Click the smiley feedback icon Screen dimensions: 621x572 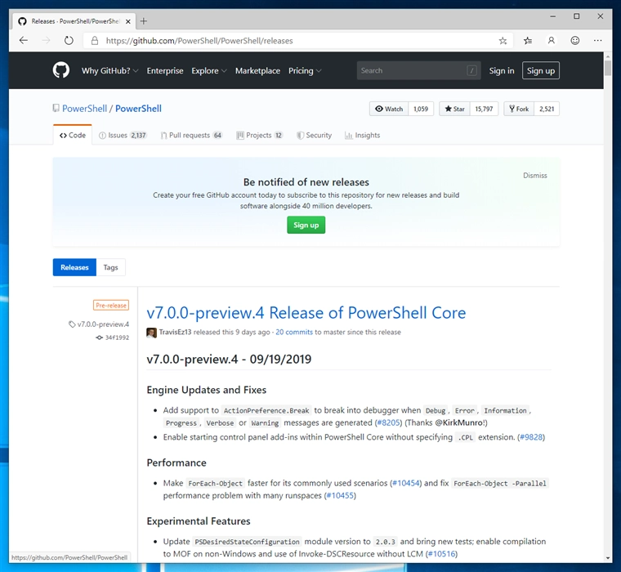point(575,40)
